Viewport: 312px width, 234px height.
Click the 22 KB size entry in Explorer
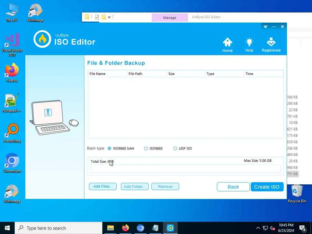point(293,110)
